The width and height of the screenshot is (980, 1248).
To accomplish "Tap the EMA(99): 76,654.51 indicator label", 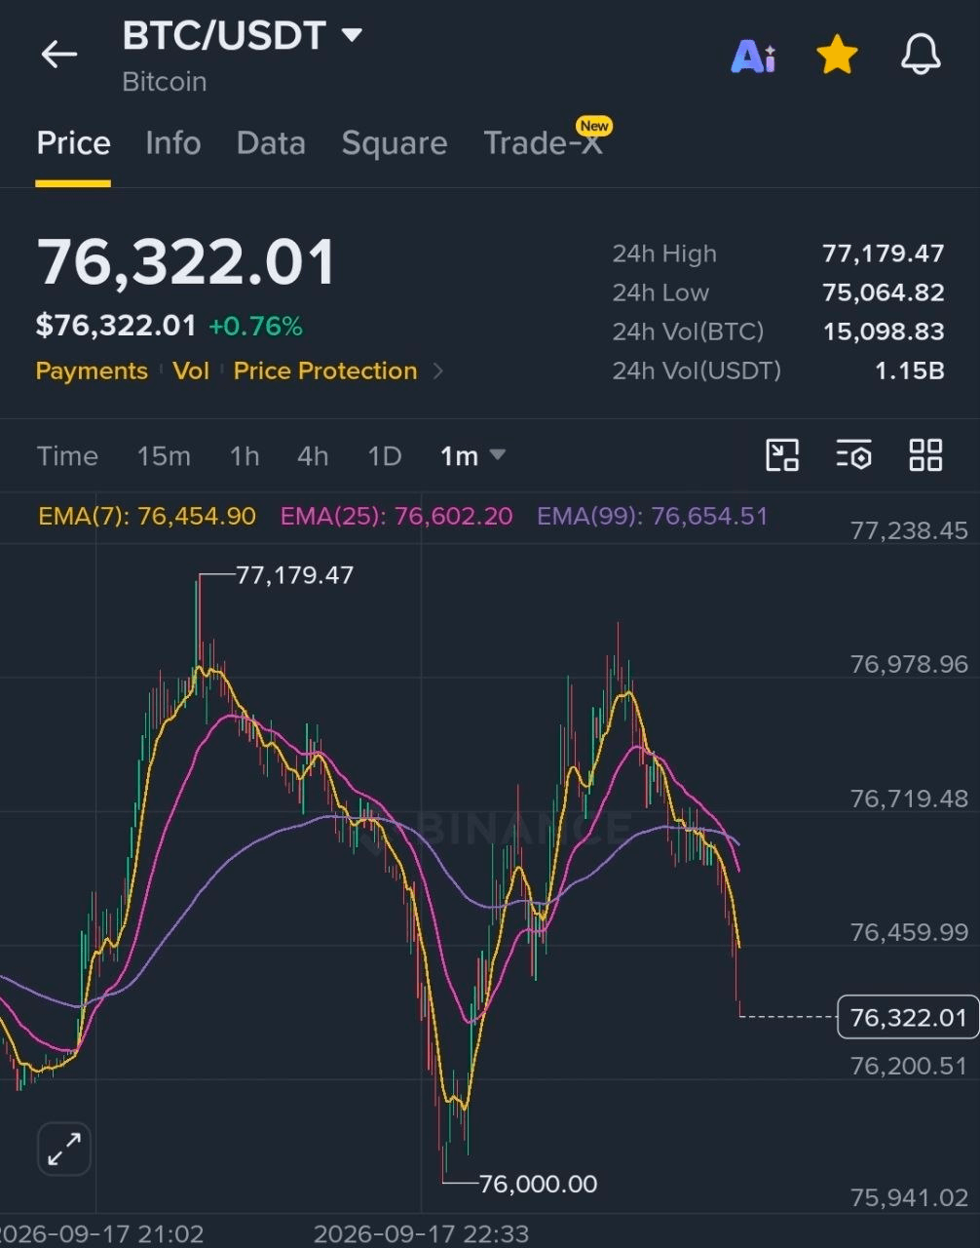I will click(653, 516).
